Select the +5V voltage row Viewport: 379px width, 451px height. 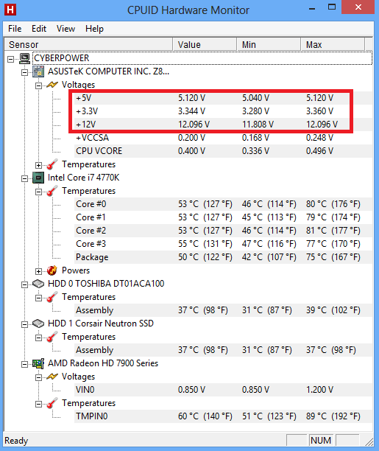pyautogui.click(x=223, y=98)
